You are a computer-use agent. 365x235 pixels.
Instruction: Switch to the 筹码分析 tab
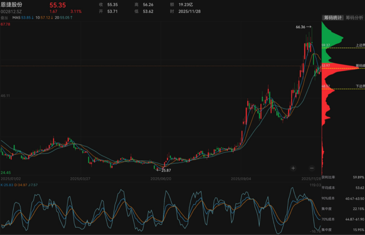354,18
